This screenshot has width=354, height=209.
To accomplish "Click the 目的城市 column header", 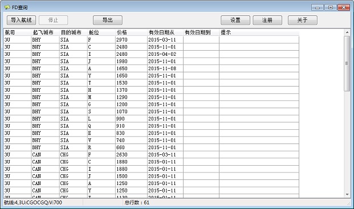I will pos(73,32).
